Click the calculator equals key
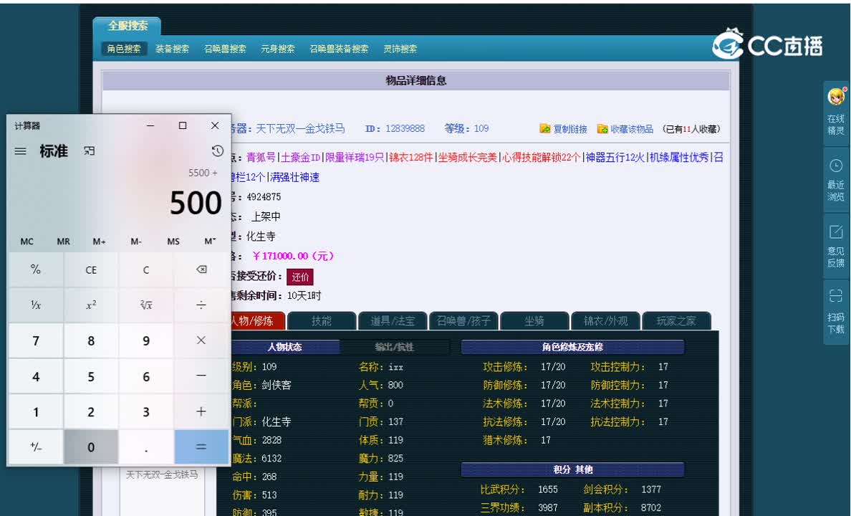The image size is (851, 516). [201, 447]
